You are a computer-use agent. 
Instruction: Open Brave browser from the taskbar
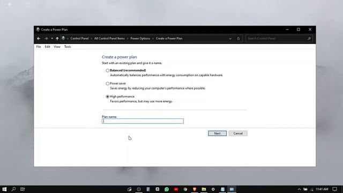[195, 189]
